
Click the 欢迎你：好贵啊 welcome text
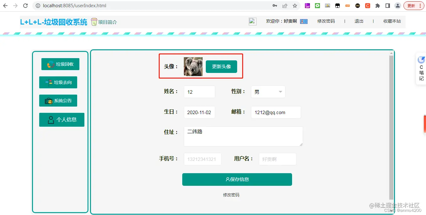click(x=281, y=21)
